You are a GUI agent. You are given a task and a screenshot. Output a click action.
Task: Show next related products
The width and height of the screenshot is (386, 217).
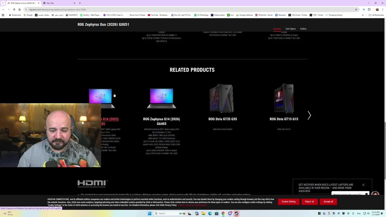coord(309,115)
